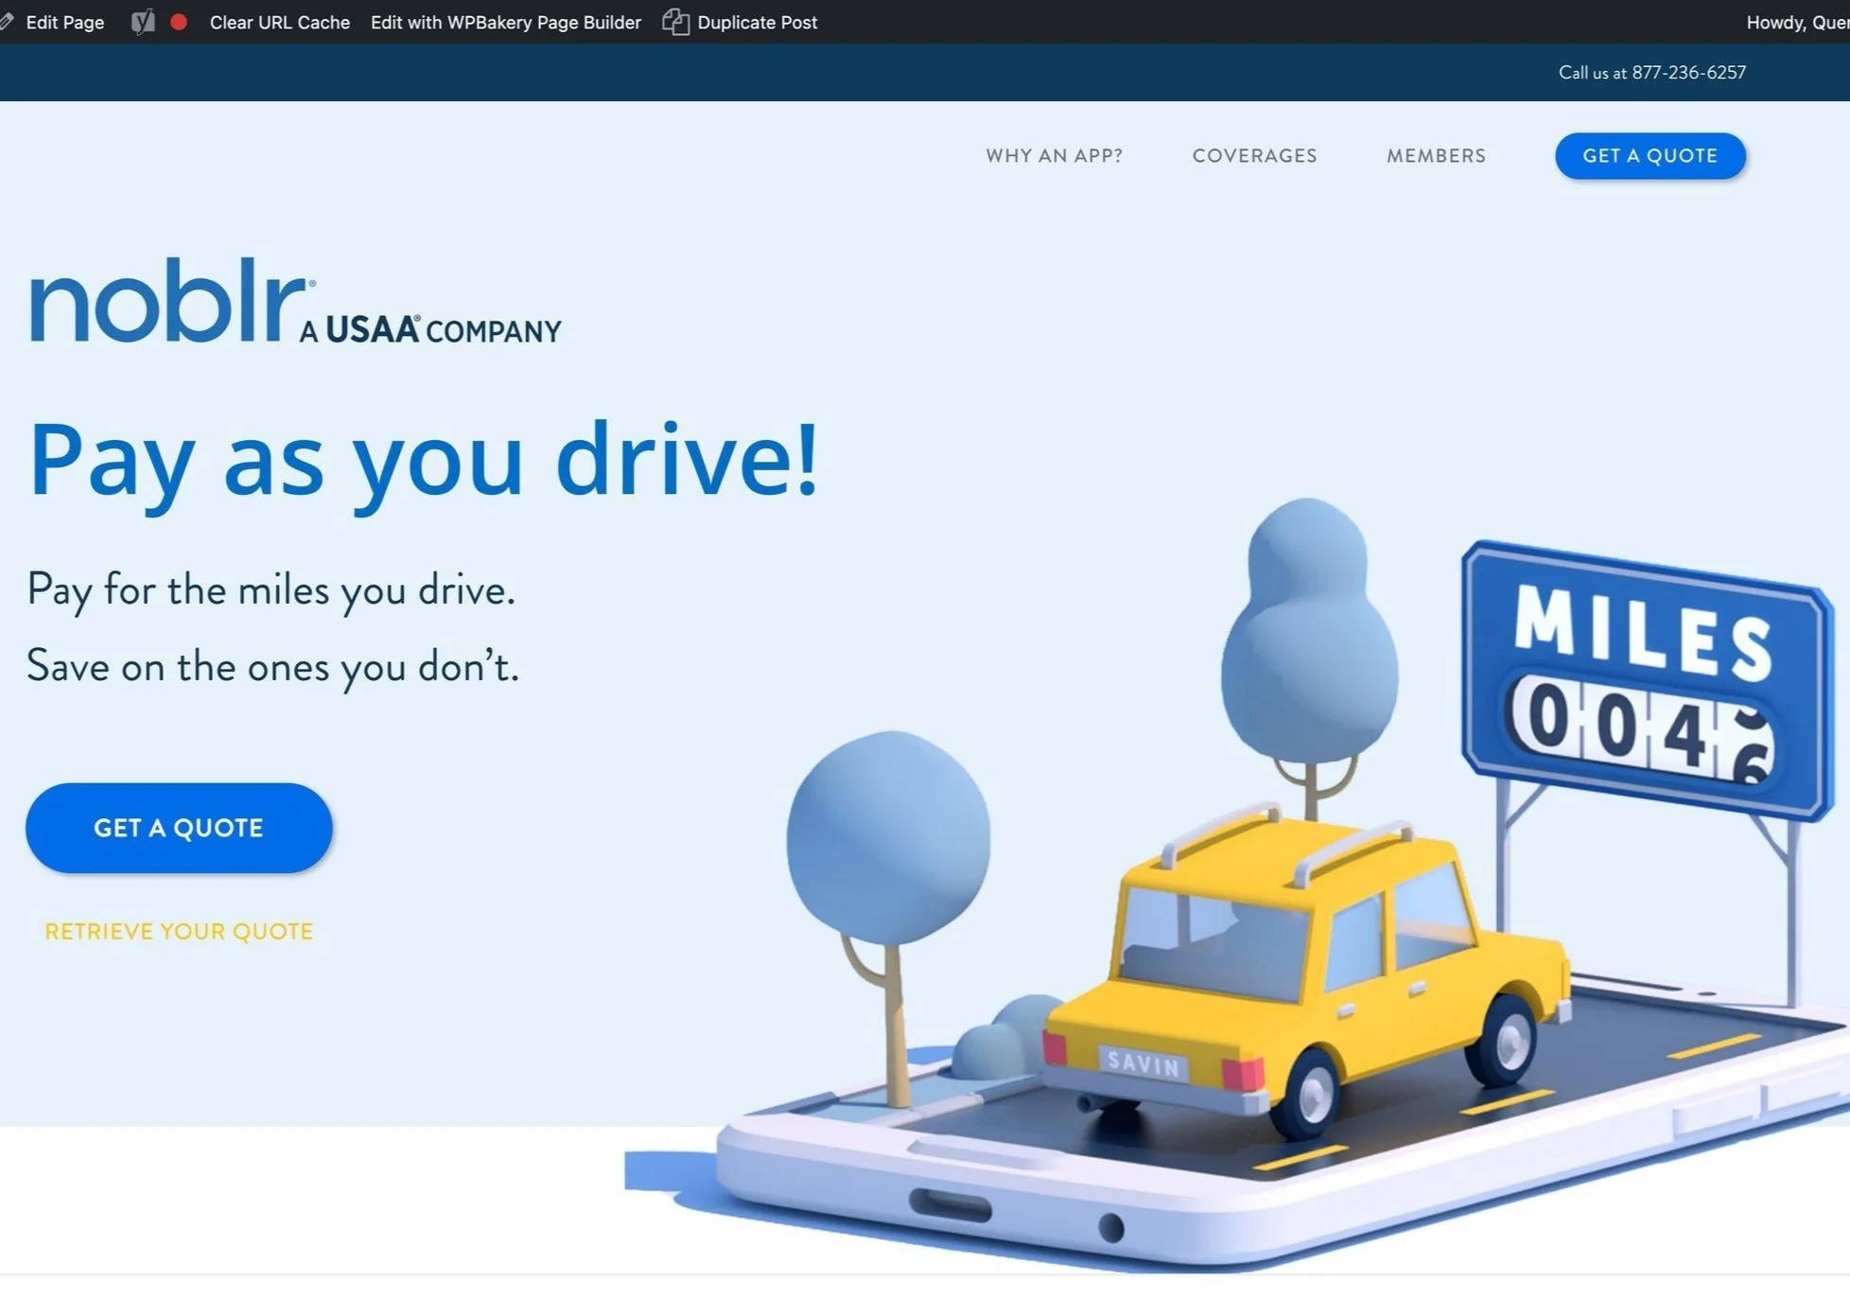Image resolution: width=1850 pixels, height=1299 pixels.
Task: Choose Edit with WPBakery Page Builder
Action: click(x=505, y=22)
